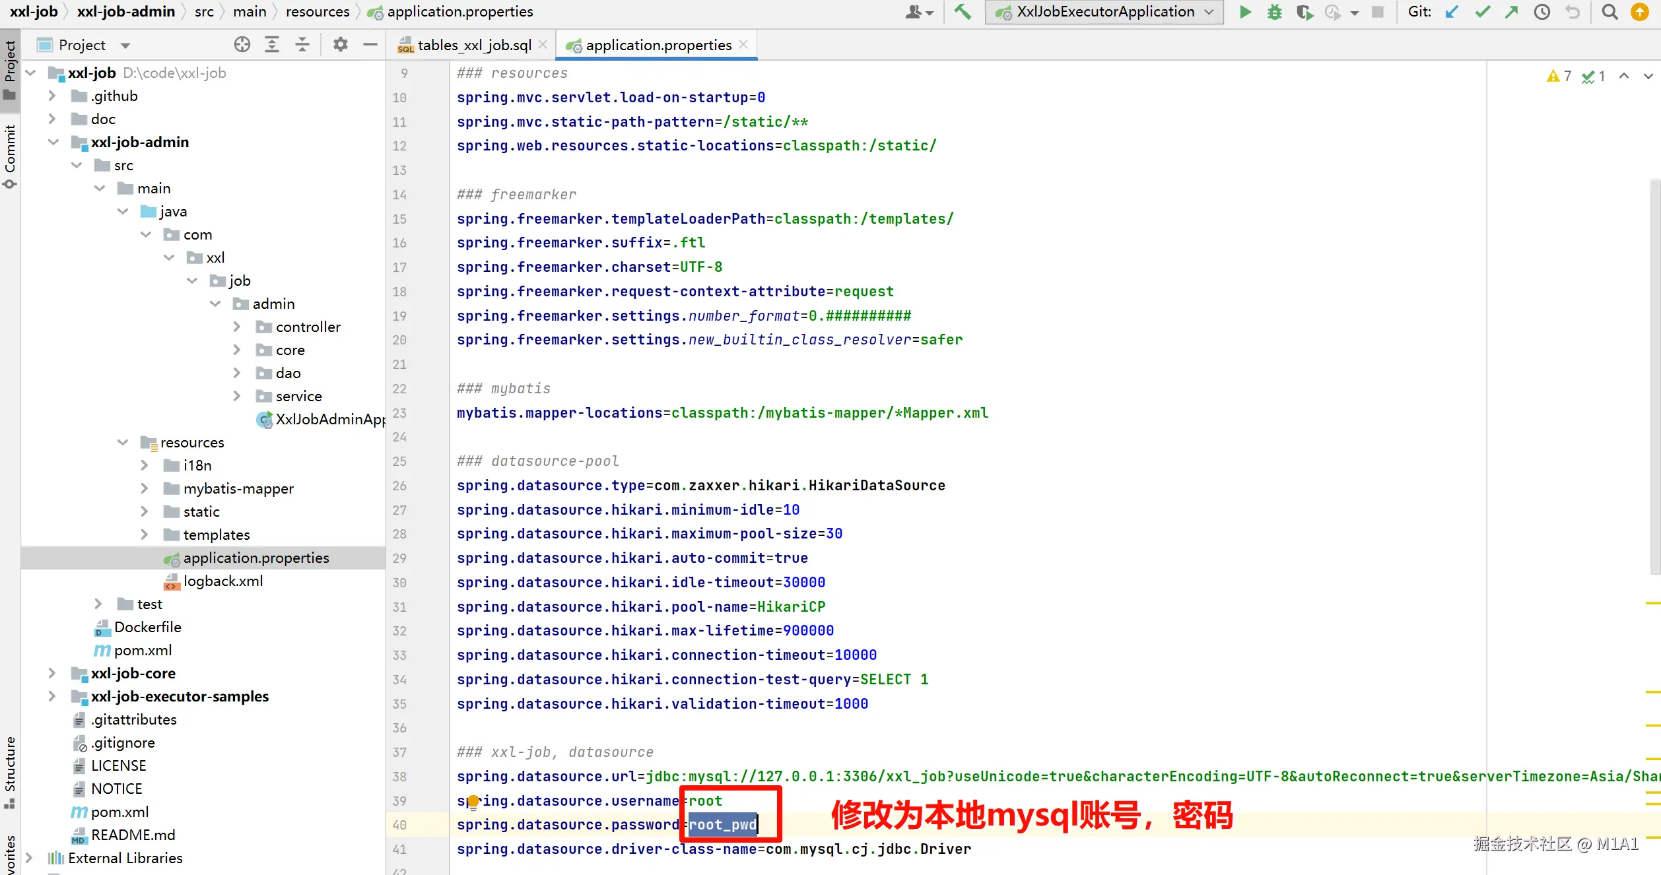Select logback.xml in project tree

tap(223, 581)
